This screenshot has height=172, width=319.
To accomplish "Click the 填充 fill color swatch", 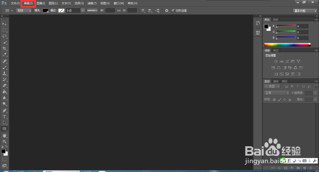I will point(45,11).
